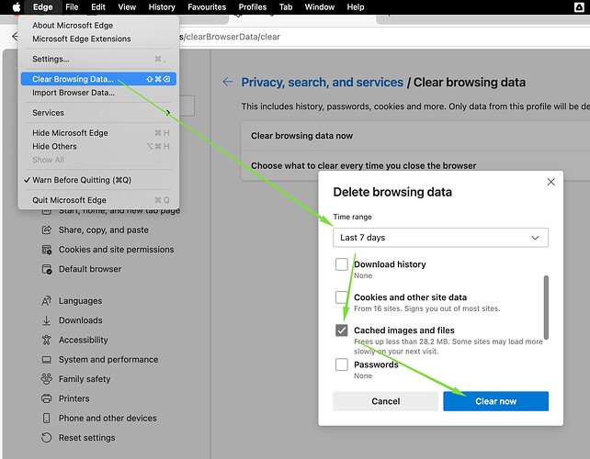Click the back arrow beside the breadcrumb

[x=227, y=82]
